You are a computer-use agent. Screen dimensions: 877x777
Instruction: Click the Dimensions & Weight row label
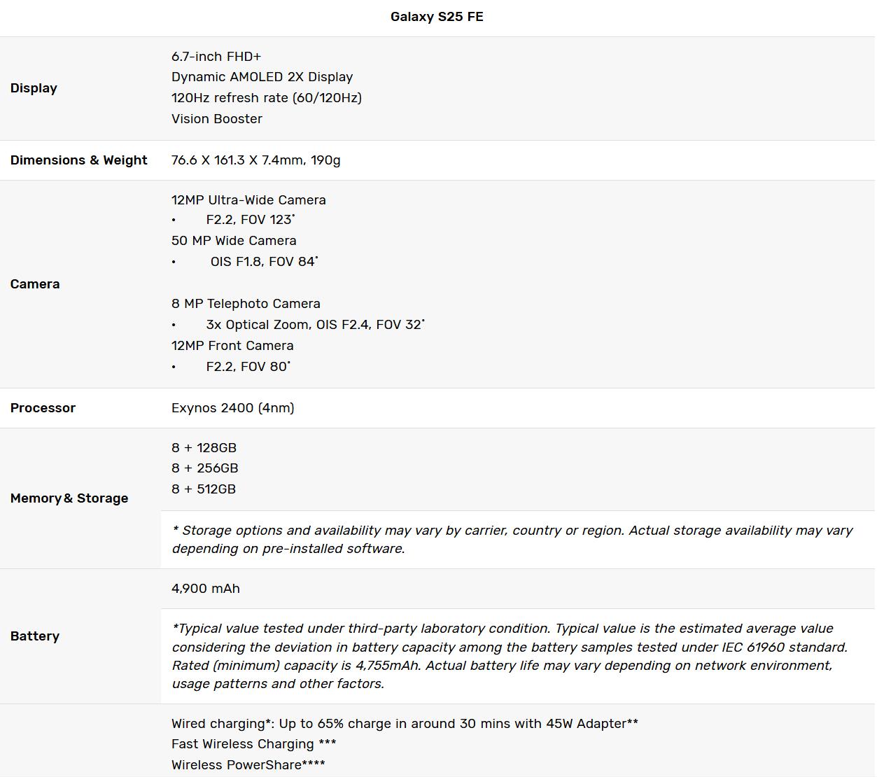[x=78, y=160]
